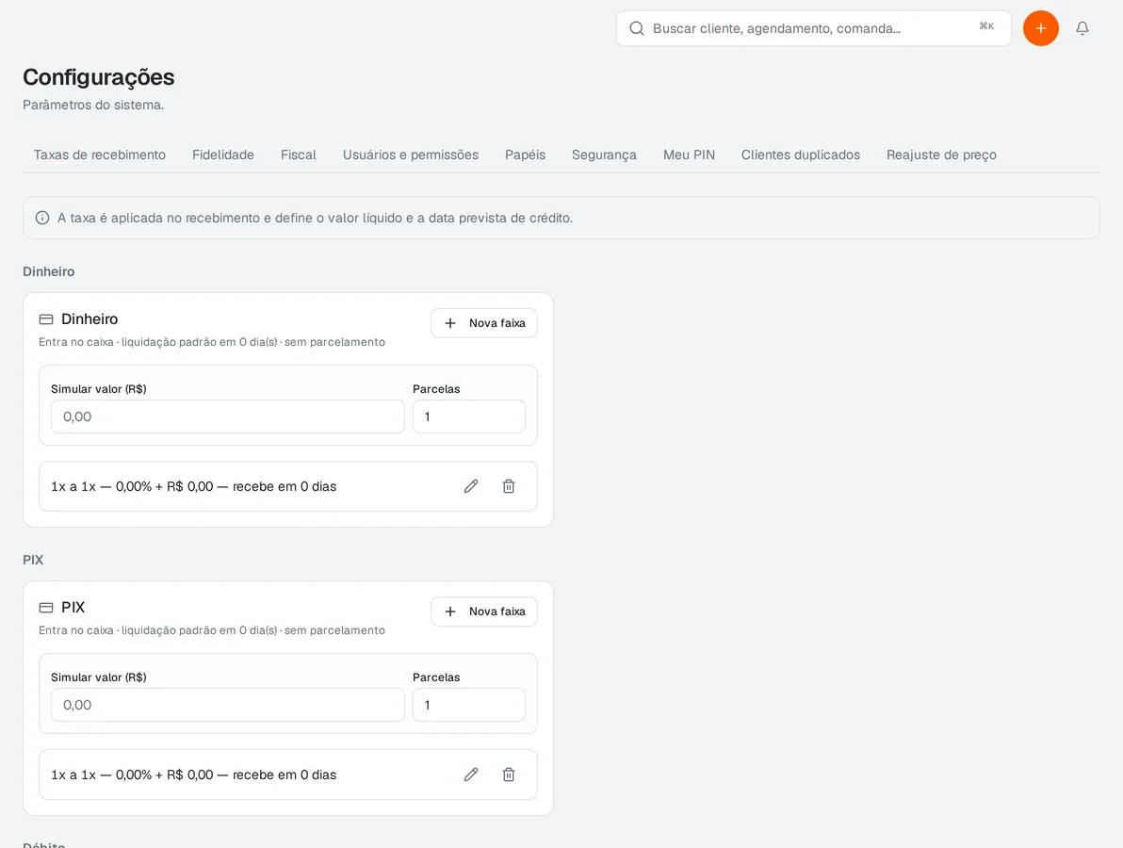The width and height of the screenshot is (1123, 848).
Task: Add Nova faixa for PIX
Action: point(484,611)
